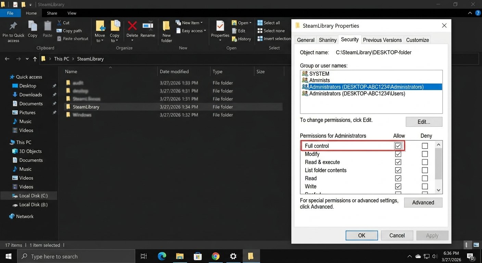The height and width of the screenshot is (263, 482).
Task: Open Google Chrome from the taskbar
Action: click(x=215, y=256)
